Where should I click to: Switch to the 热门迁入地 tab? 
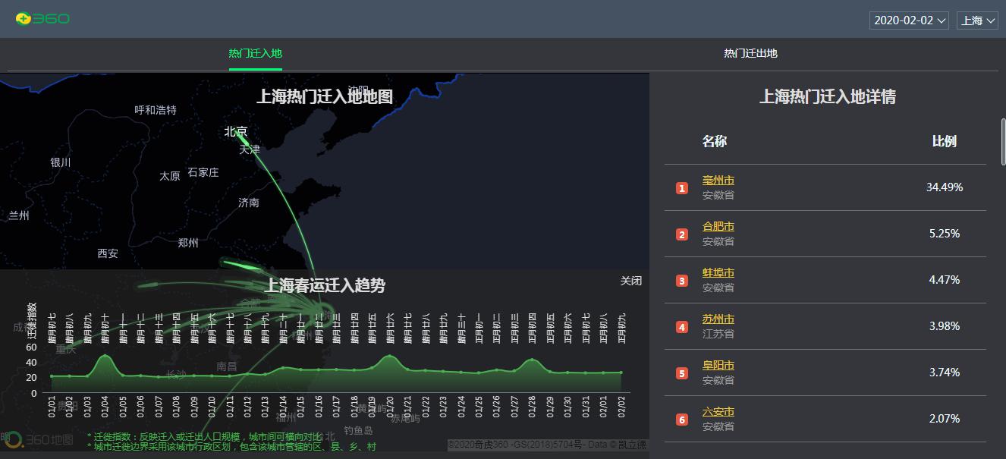click(x=256, y=53)
